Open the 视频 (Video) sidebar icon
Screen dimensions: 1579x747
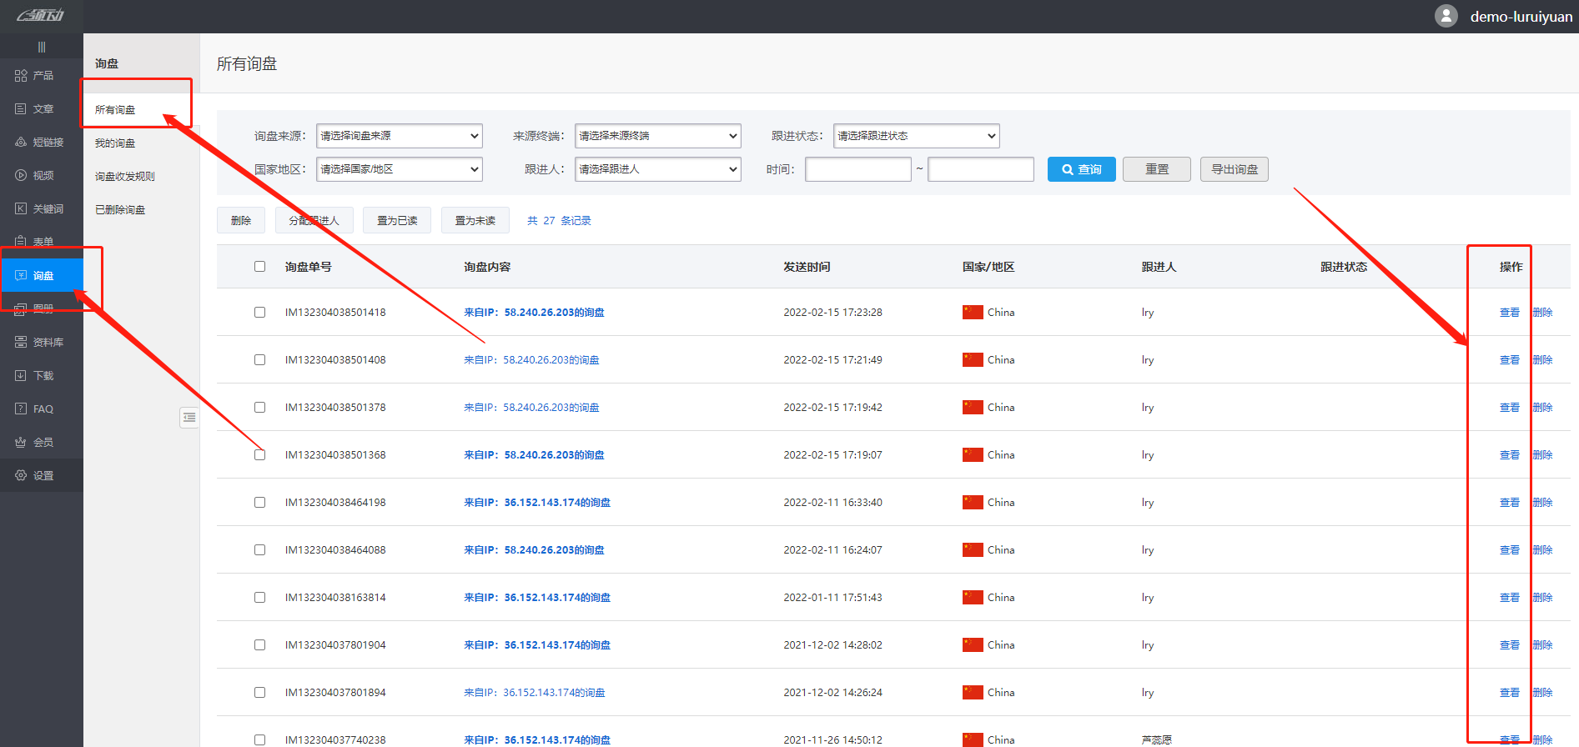point(21,176)
